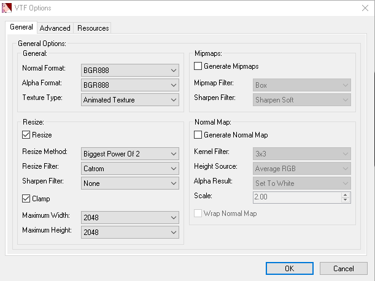Switch to the Advanced tab
This screenshot has width=375, height=281.
tap(55, 28)
